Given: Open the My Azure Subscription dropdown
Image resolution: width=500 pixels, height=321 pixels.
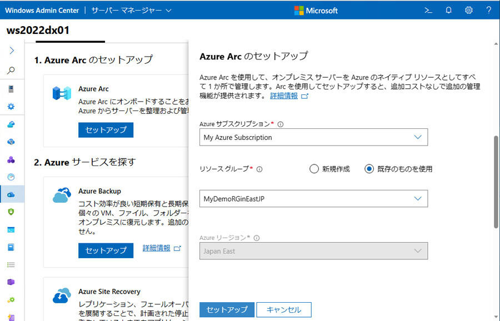Looking at the screenshot, I should click(313, 137).
